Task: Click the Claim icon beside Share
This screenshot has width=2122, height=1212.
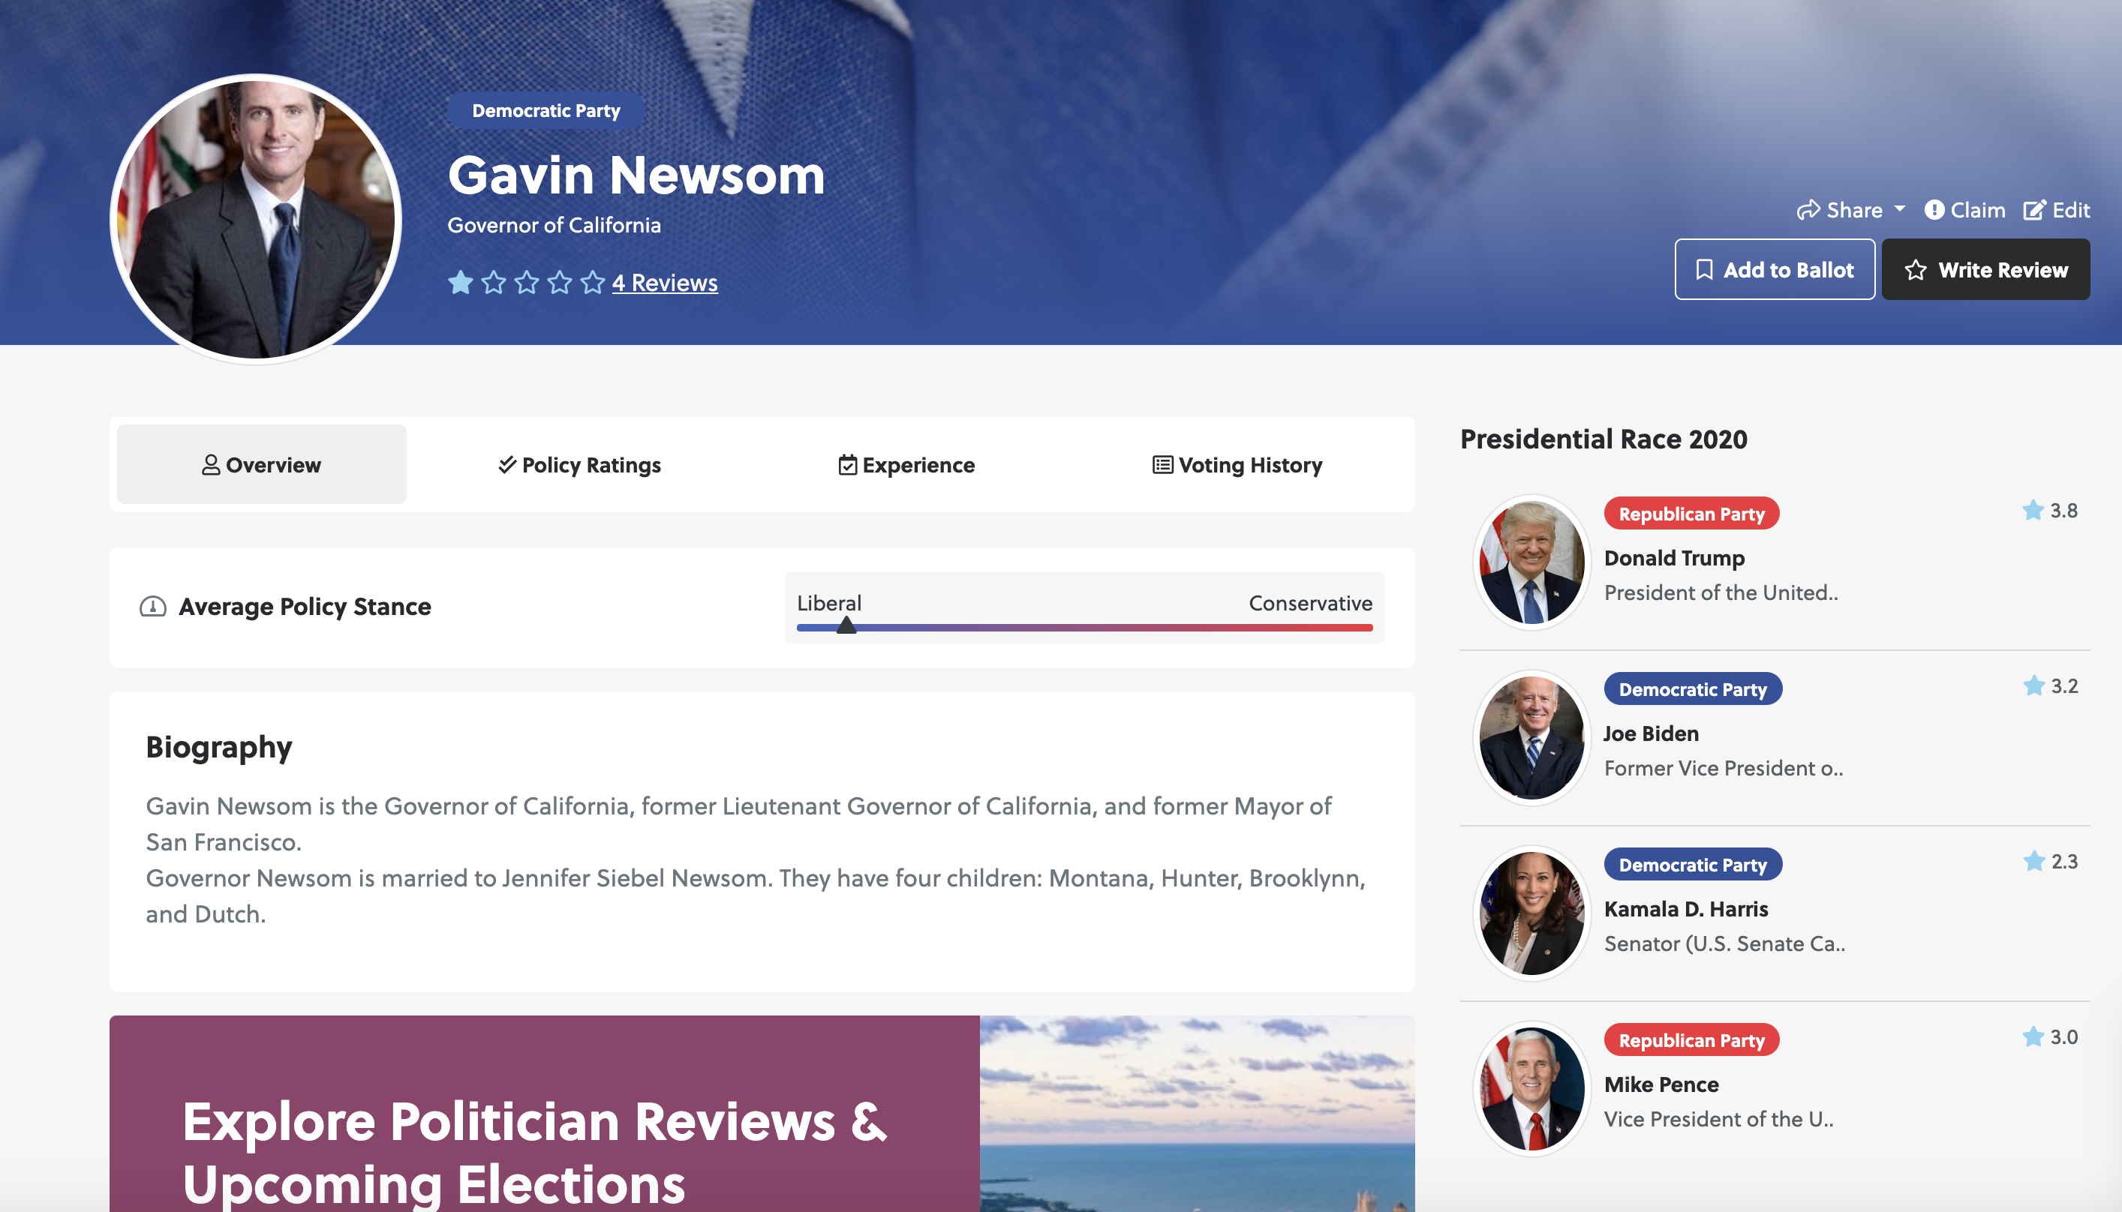Action: point(1935,210)
